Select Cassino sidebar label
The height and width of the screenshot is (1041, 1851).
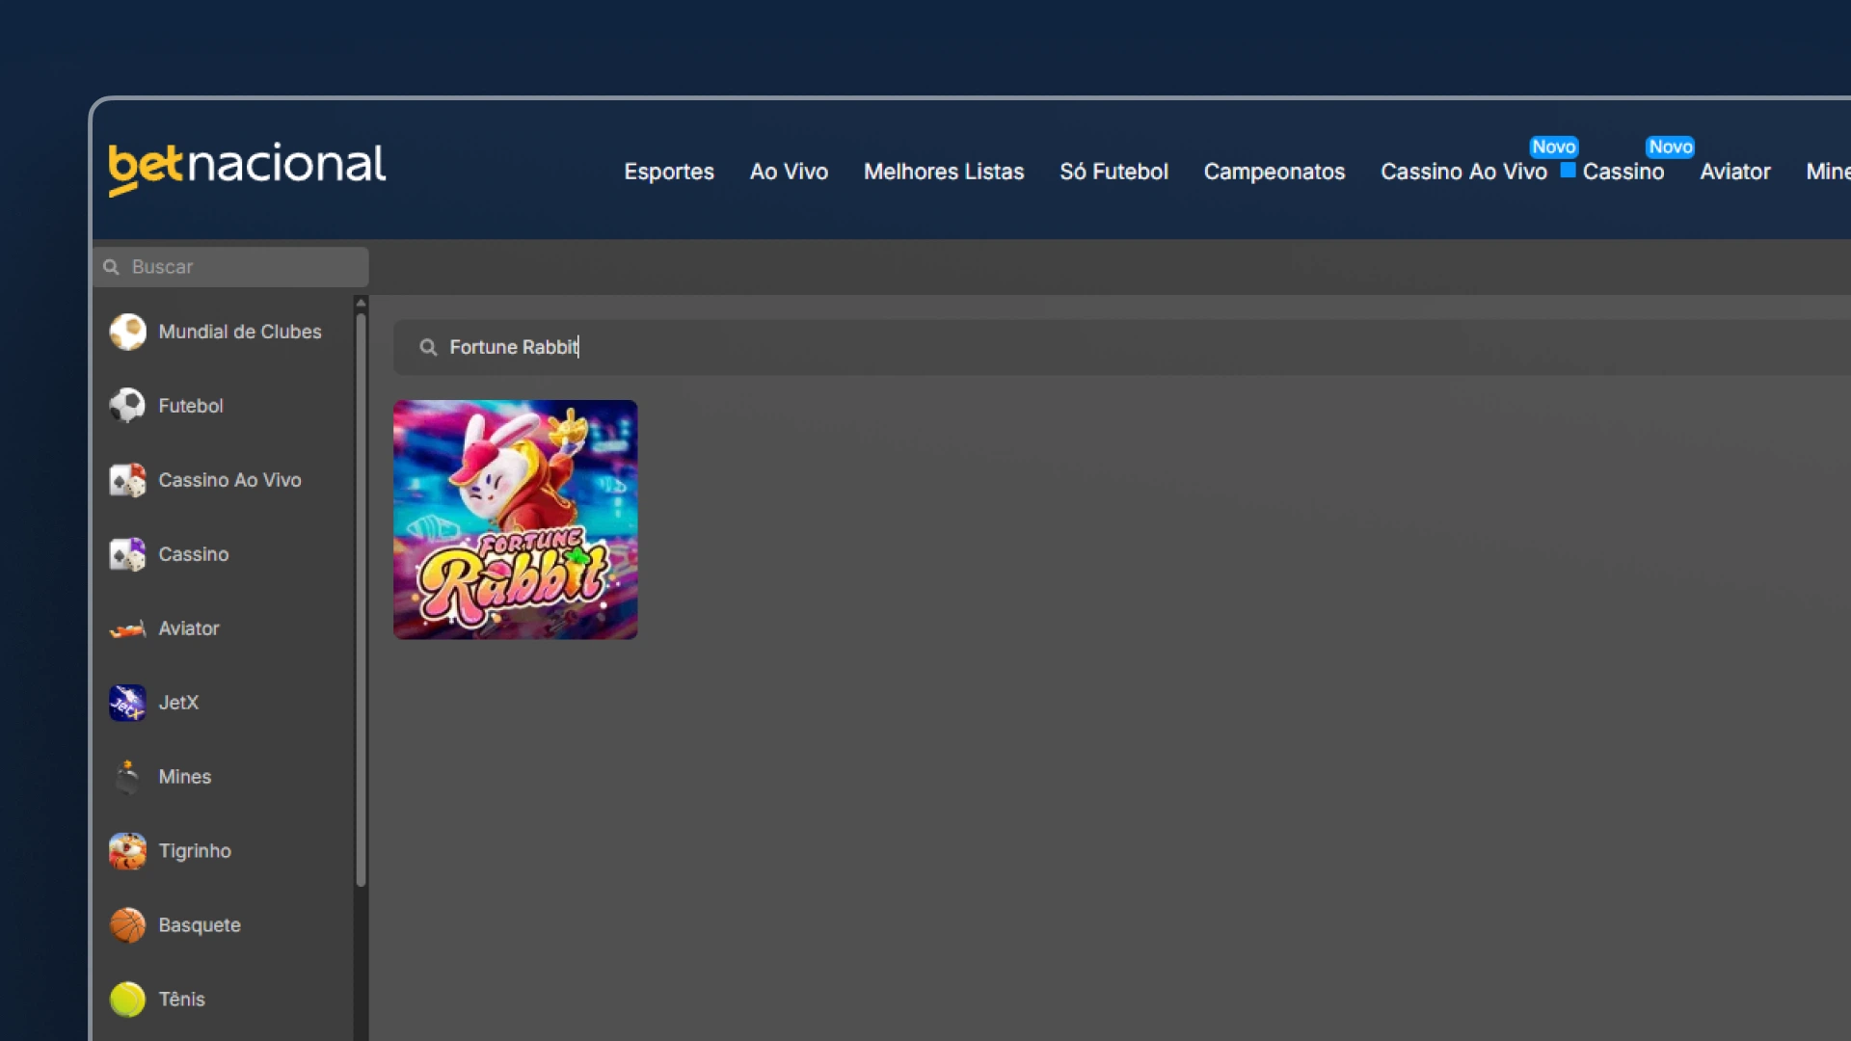(x=194, y=554)
